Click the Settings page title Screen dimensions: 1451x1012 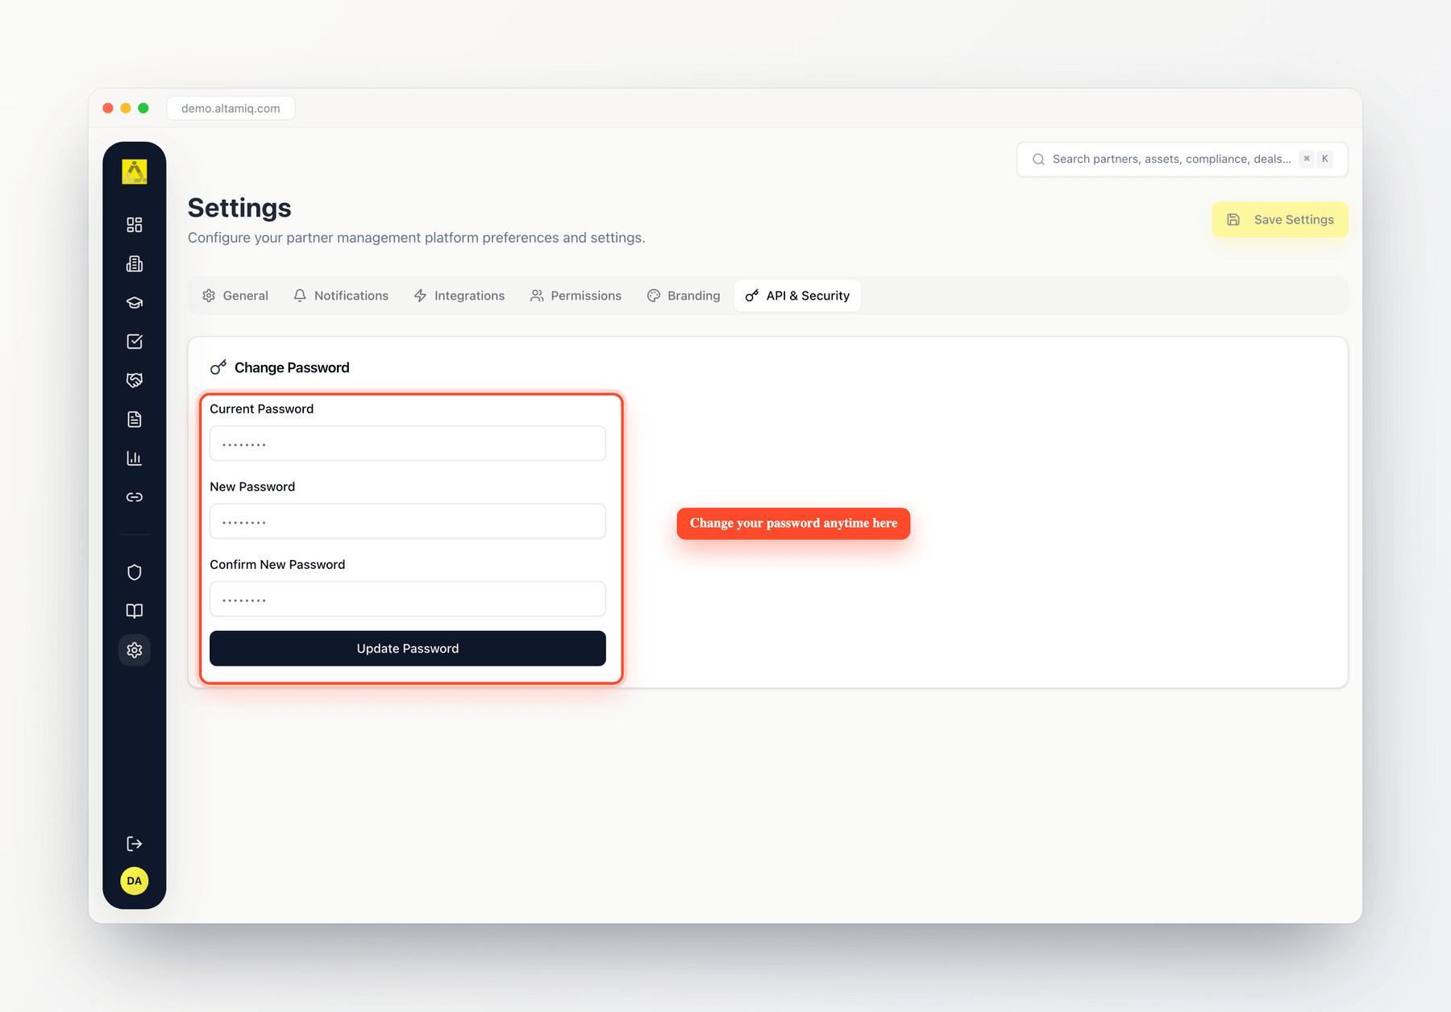tap(239, 208)
